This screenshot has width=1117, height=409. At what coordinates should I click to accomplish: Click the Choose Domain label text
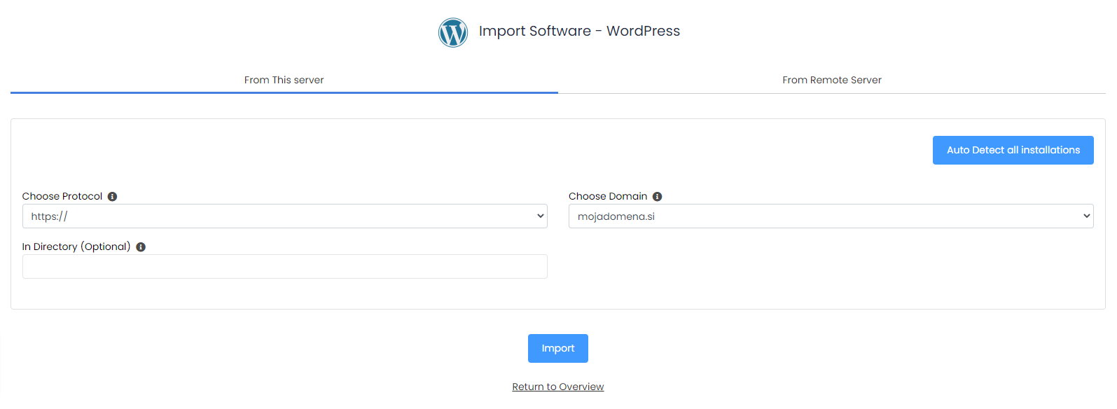608,197
